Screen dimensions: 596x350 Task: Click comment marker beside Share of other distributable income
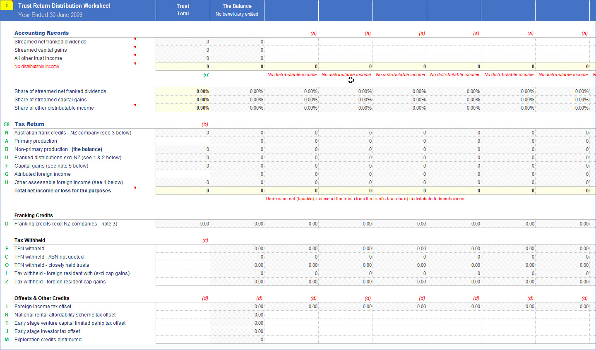point(135,105)
